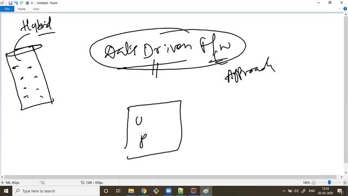
Task: Close the Paint window
Action: click(341, 3)
